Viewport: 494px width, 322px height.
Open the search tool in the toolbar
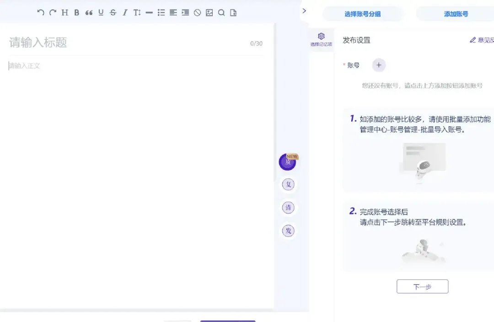221,13
